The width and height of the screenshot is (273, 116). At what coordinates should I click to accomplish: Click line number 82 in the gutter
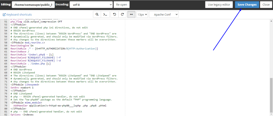pos(6,115)
